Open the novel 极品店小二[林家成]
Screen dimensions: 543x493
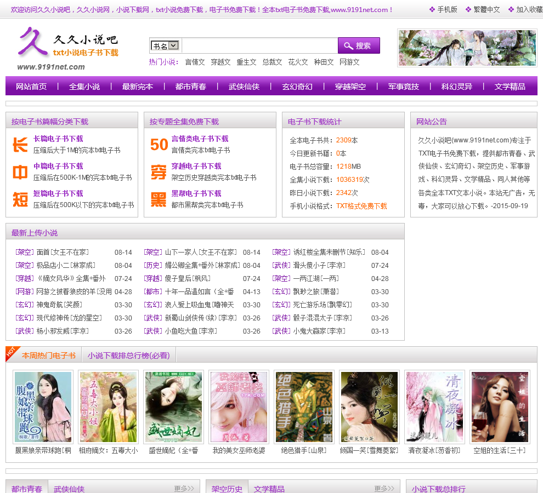[66, 265]
